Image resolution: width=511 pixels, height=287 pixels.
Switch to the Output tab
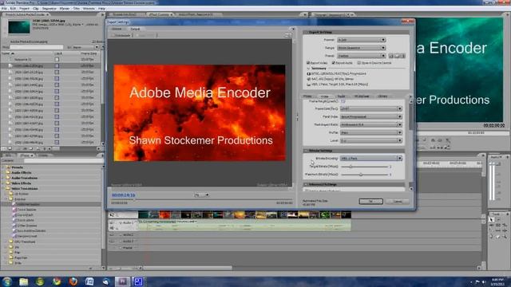[135, 29]
